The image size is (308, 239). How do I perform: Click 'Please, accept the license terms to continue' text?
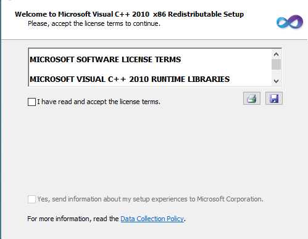click(x=94, y=24)
